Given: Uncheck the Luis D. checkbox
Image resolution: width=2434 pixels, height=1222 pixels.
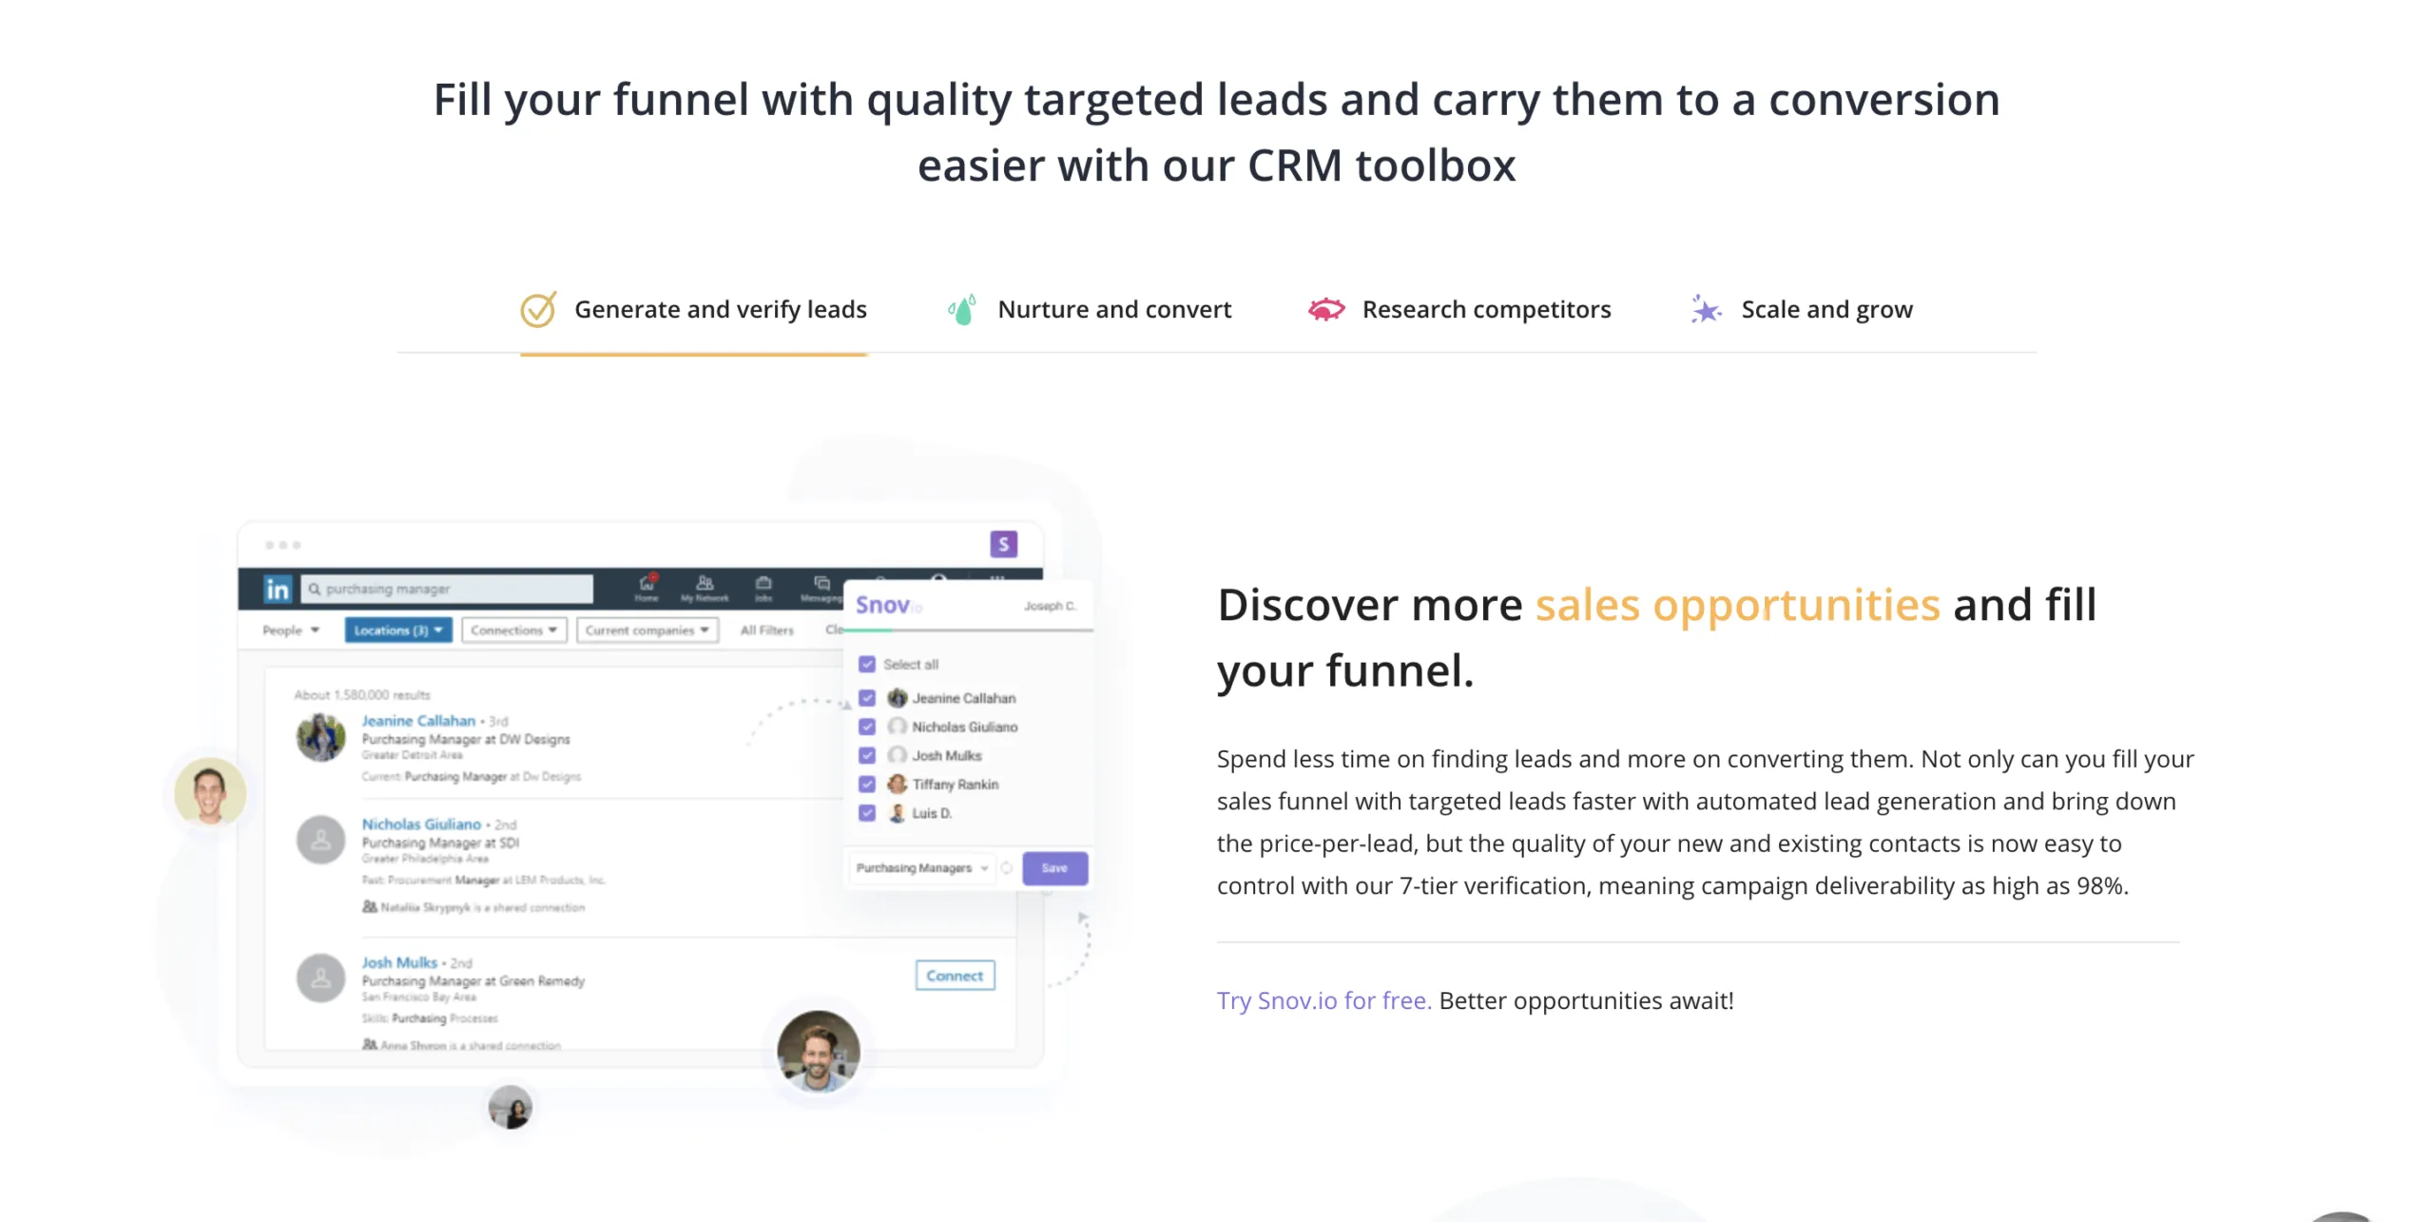Looking at the screenshot, I should click(867, 813).
